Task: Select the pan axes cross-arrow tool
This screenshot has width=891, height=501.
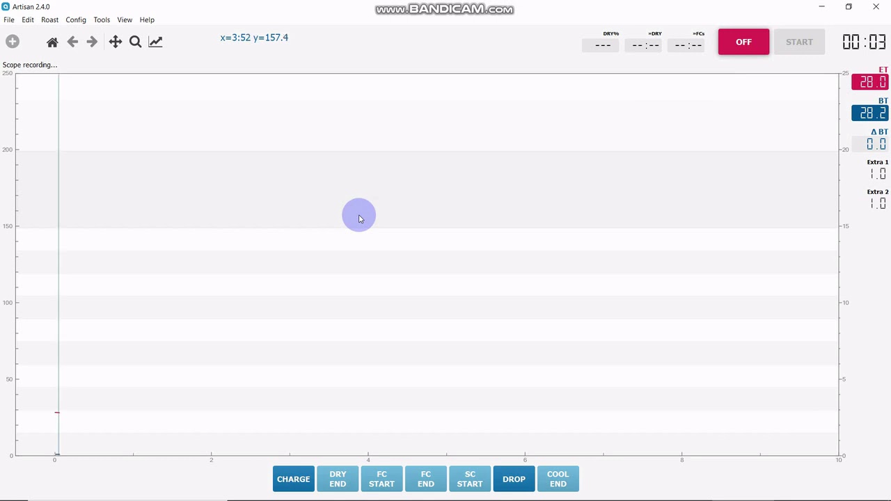Action: tap(116, 42)
